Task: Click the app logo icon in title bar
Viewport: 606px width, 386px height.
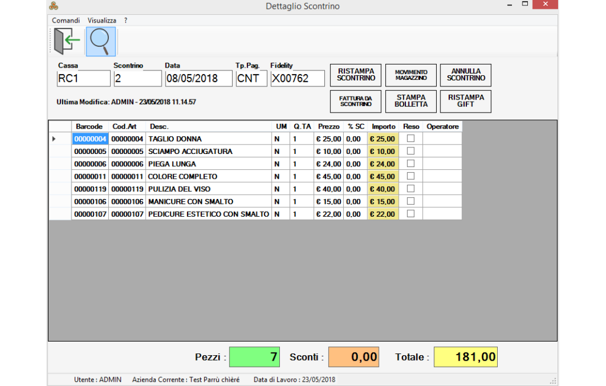Action: click(x=53, y=7)
